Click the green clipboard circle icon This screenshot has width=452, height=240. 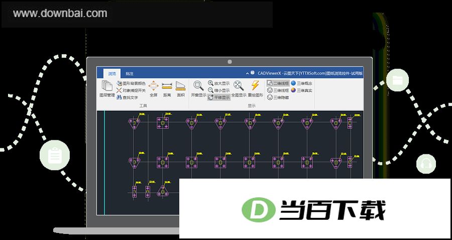pyautogui.click(x=54, y=155)
